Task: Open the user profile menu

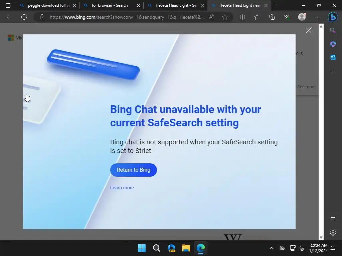Action: 302,17
